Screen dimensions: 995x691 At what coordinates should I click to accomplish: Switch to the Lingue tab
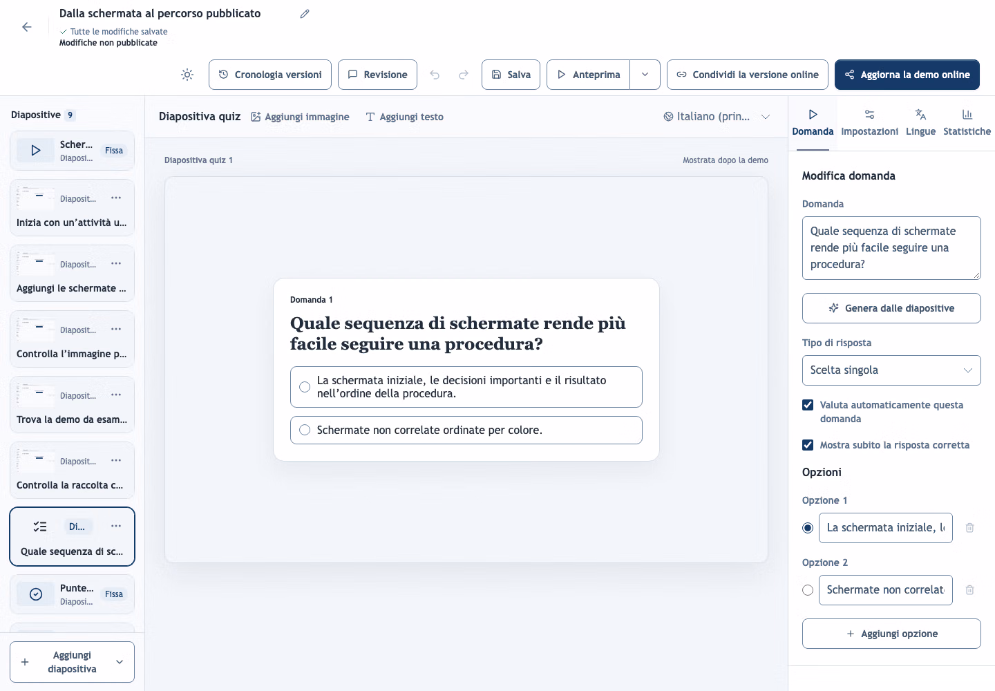tap(920, 123)
